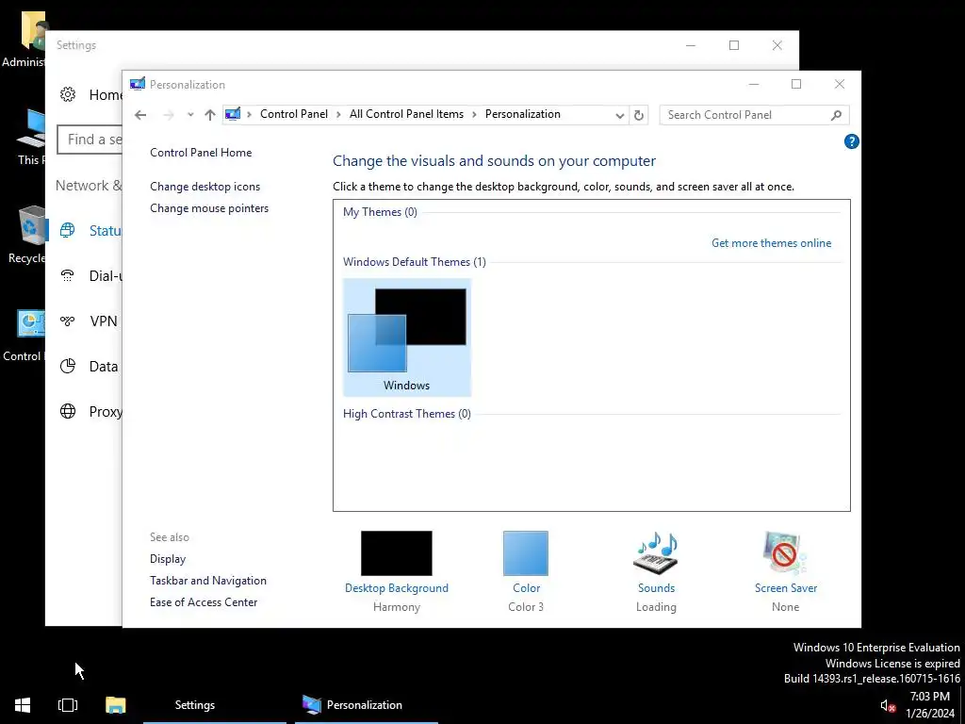
Task: Click the Screen Saver link text
Action: 786,588
